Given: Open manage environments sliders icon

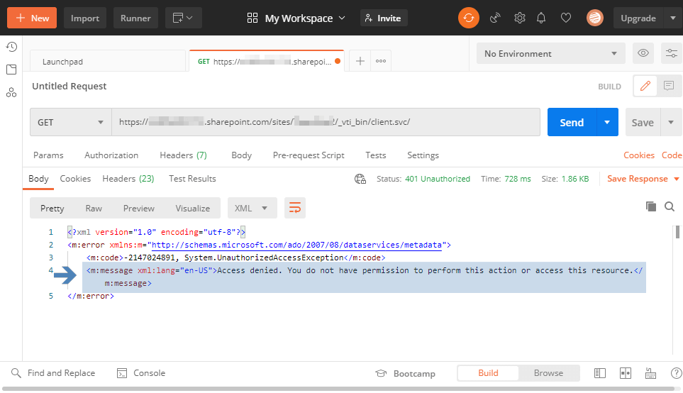Looking at the screenshot, I should [671, 53].
